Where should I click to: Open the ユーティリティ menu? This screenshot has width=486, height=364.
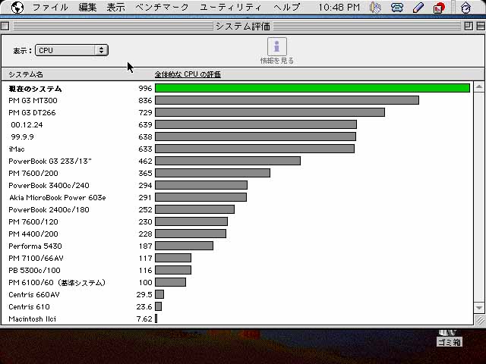coord(231,7)
